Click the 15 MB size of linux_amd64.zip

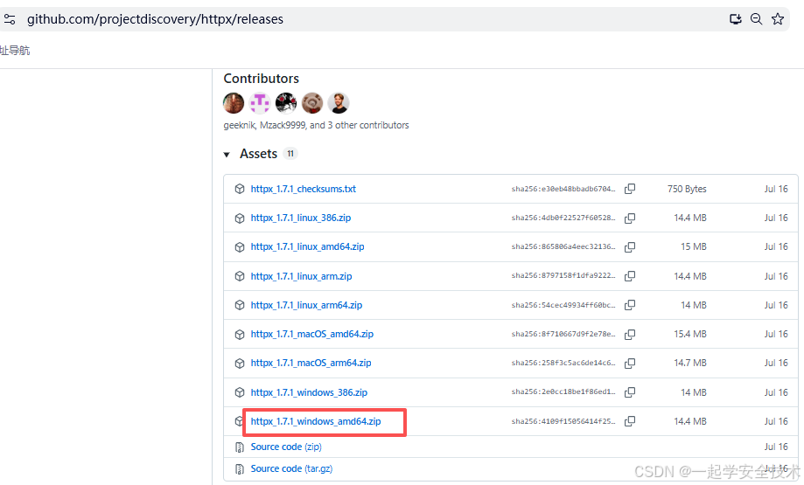[693, 246]
